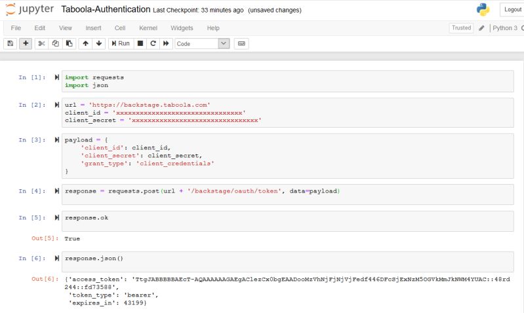The height and width of the screenshot is (313, 524).
Task: Run cell In [3] using its run icon
Action: click(x=57, y=140)
